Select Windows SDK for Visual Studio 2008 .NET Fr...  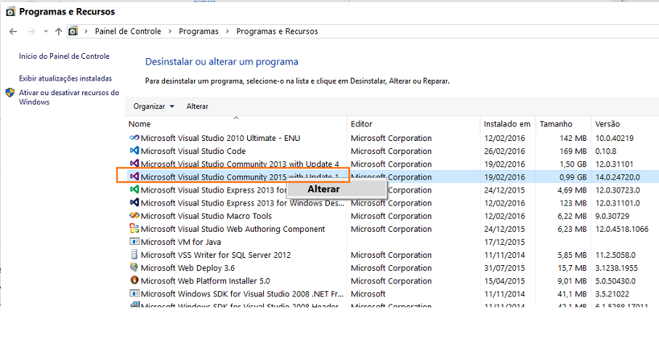coord(242,294)
